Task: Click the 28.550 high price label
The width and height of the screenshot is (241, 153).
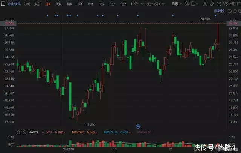Action: pos(205,19)
